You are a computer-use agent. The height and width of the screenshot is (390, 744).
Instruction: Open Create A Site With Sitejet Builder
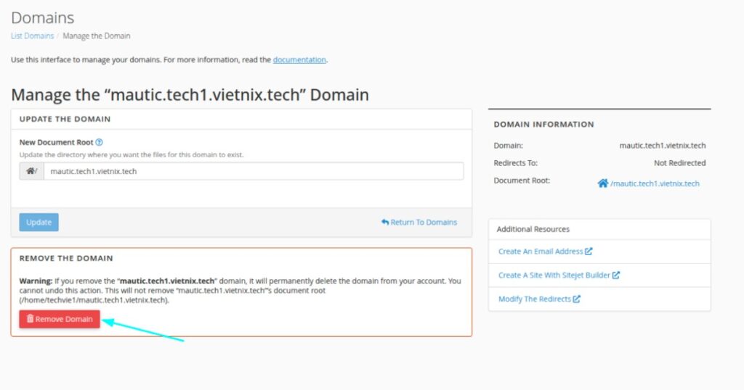click(x=554, y=275)
